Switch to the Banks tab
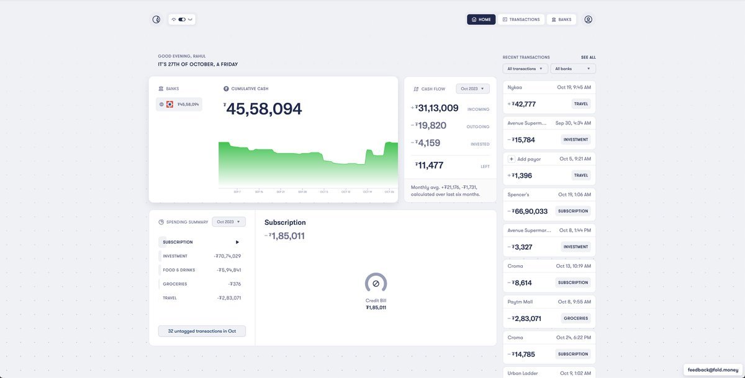745x378 pixels. pos(561,19)
